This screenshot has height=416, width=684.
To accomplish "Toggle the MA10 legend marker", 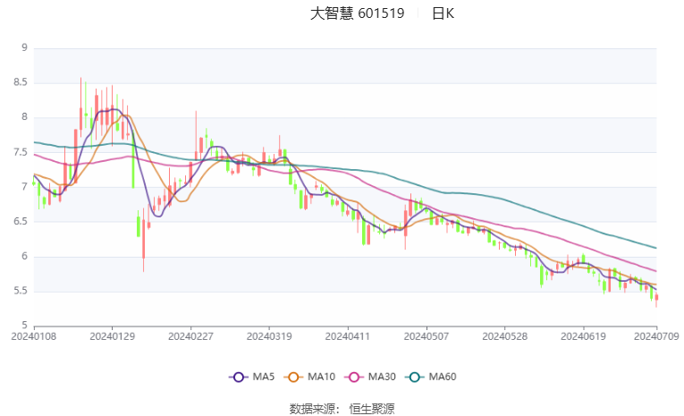I will [293, 378].
